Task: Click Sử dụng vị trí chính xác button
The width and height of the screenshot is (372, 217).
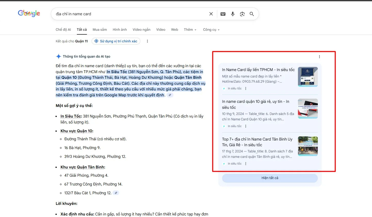Action: pyautogui.click(x=116, y=41)
